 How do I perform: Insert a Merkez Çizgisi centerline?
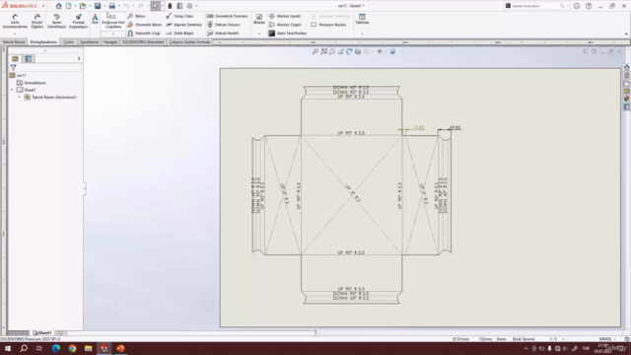(x=285, y=25)
